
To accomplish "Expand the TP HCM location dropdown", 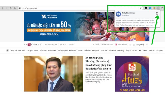I will click(x=64, y=45).
